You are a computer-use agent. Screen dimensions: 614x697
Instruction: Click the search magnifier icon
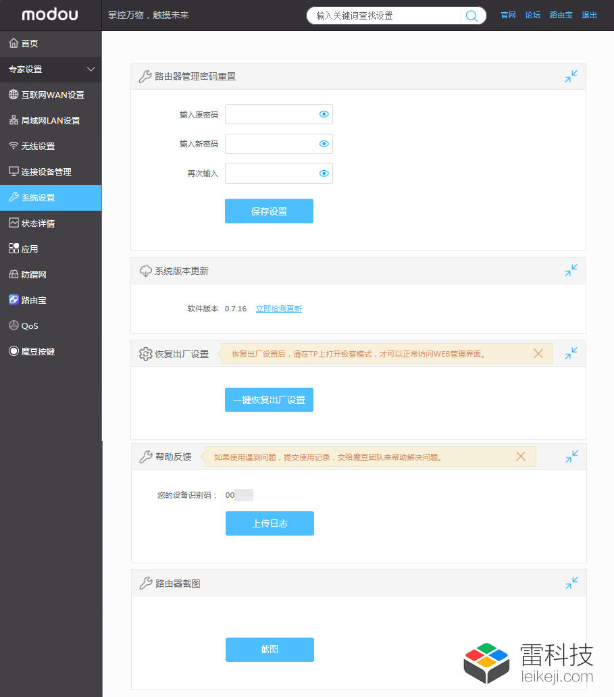point(472,16)
